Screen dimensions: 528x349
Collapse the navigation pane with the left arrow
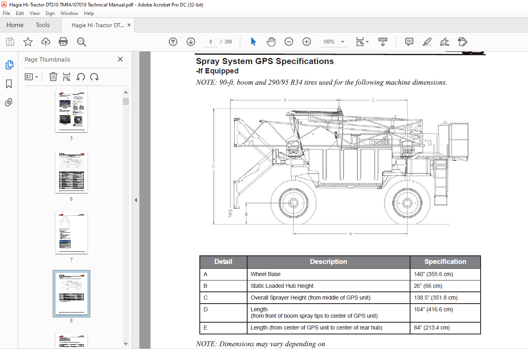[136, 200]
